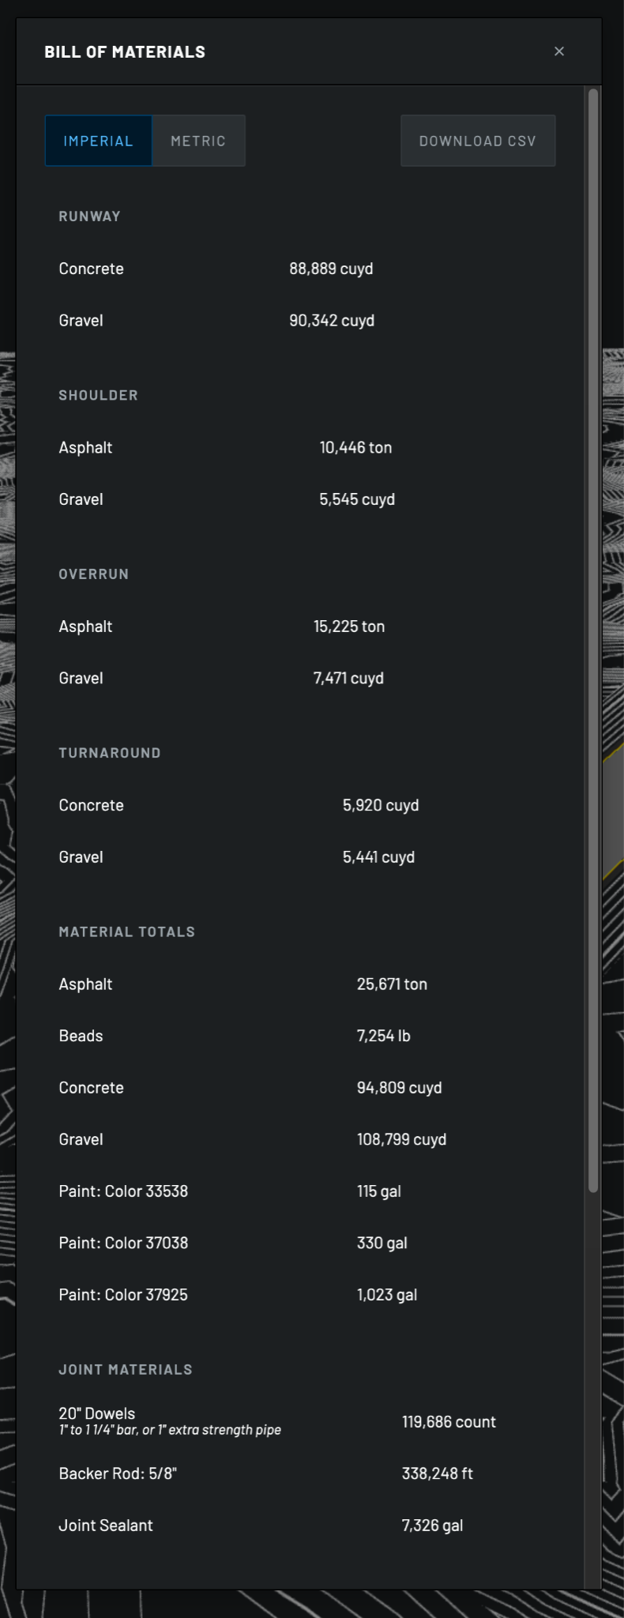Click Paint: Color 33538 label
624x1618 pixels.
[x=123, y=1191]
